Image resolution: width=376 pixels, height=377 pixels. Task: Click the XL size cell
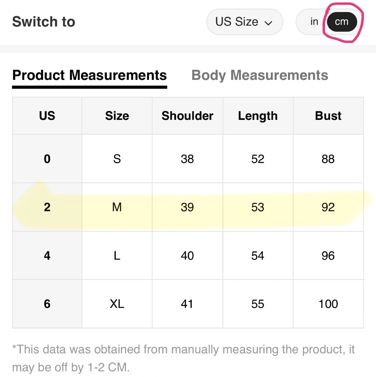117,304
